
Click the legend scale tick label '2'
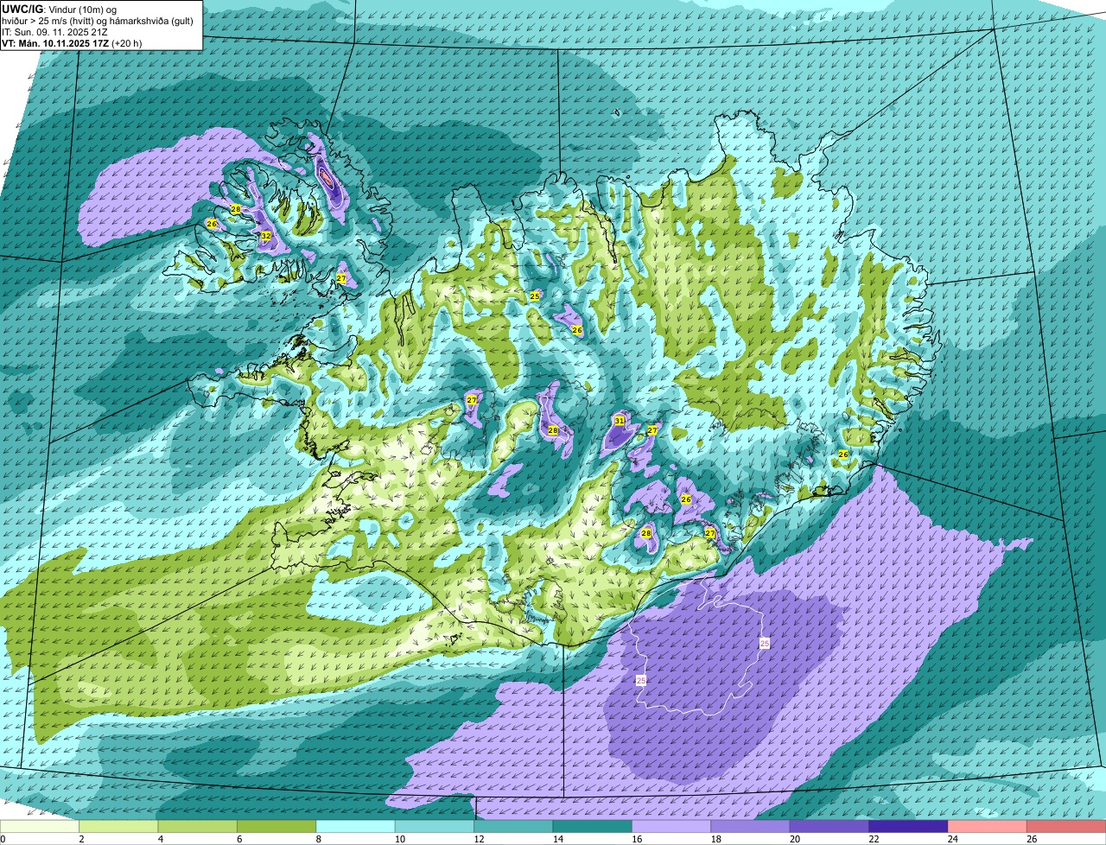[81, 839]
